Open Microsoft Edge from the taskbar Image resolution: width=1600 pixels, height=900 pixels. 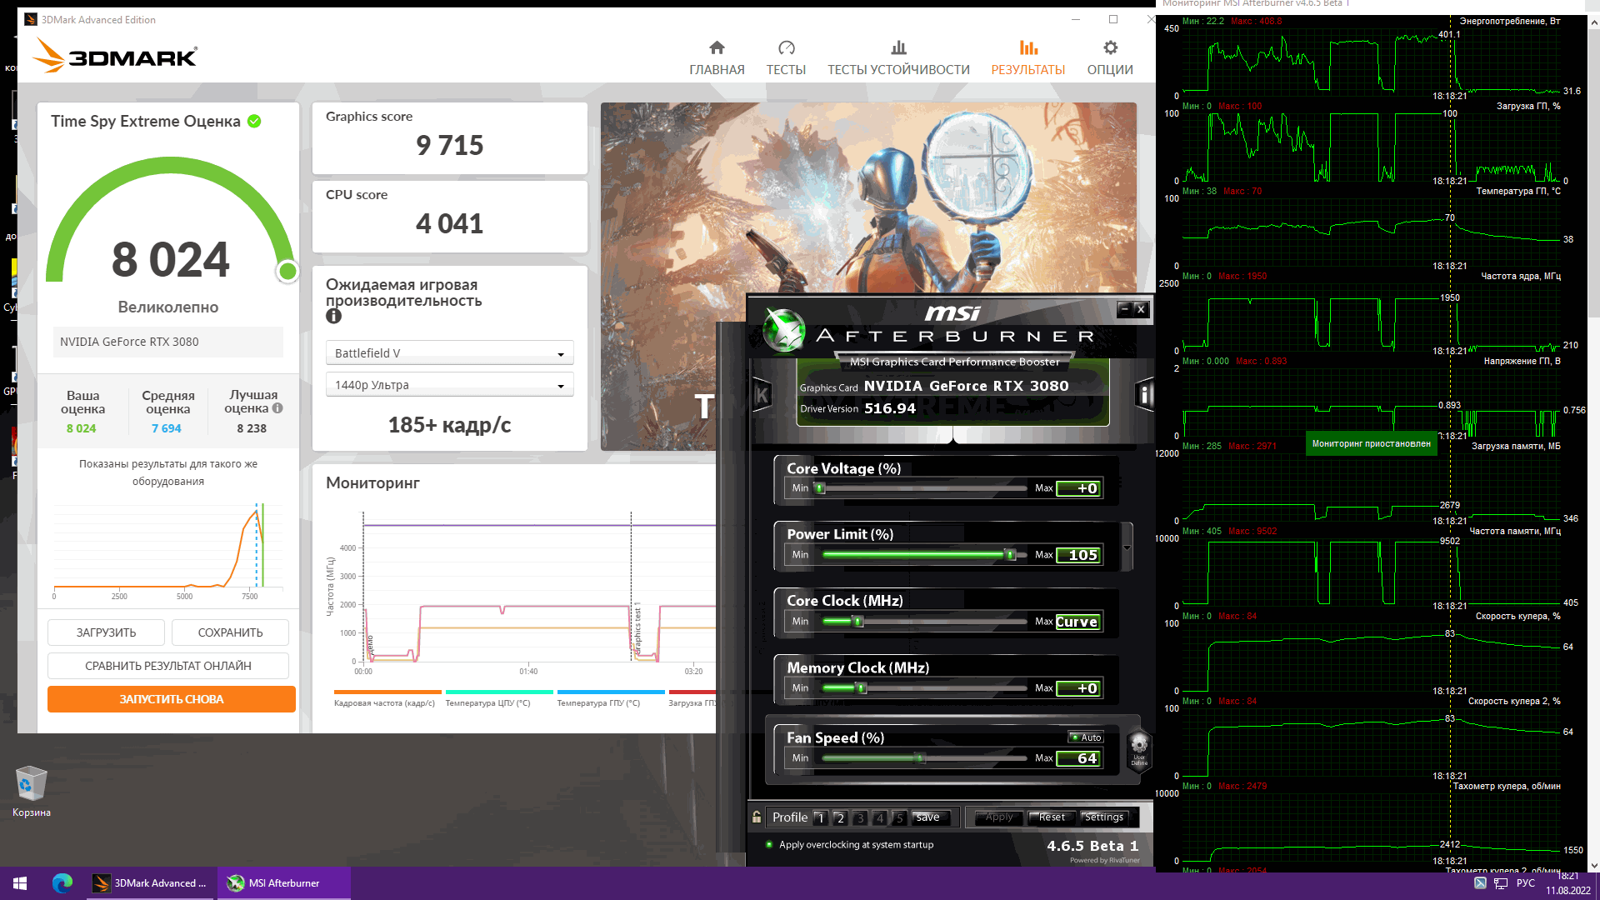click(62, 882)
